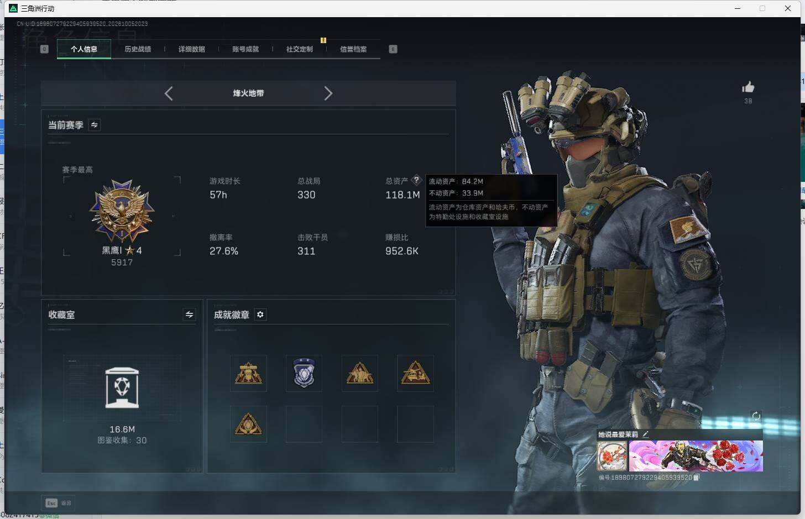Open the gear settings for 成就徽章
The height and width of the screenshot is (519, 805).
pos(260,314)
